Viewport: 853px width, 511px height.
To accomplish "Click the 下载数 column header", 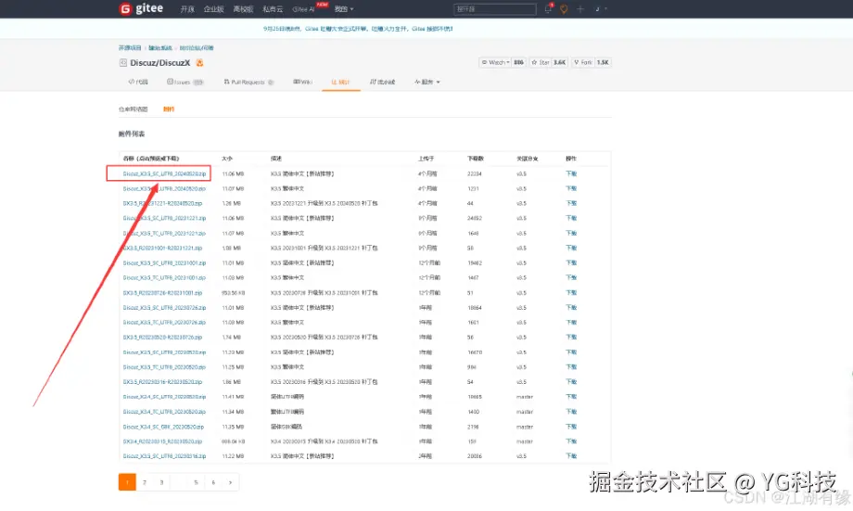I will 475,159.
